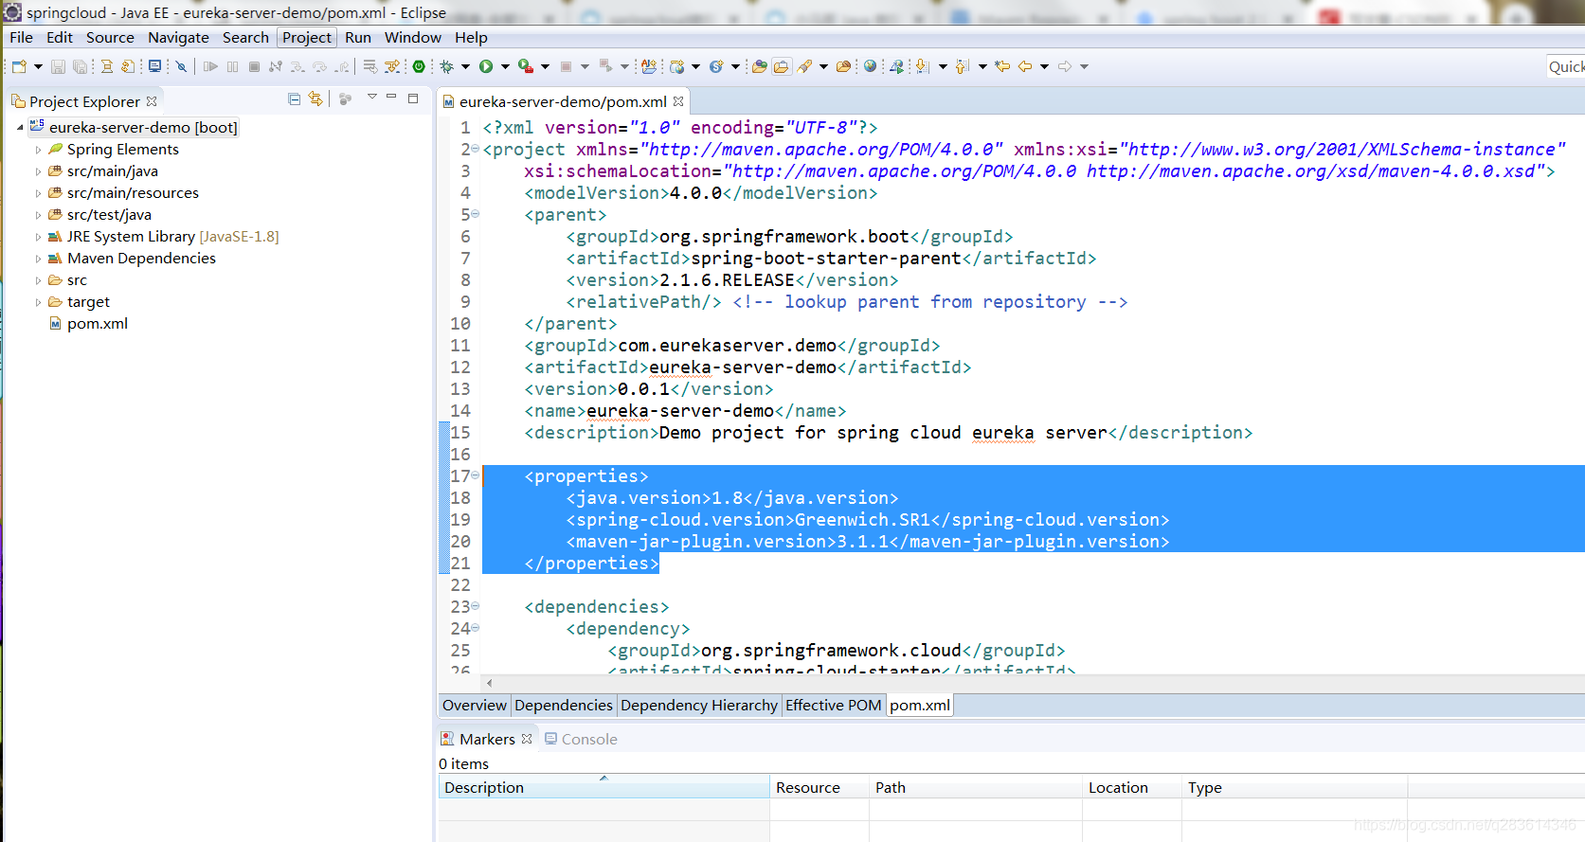Expand the target folder node
This screenshot has height=842, width=1585.
38,302
